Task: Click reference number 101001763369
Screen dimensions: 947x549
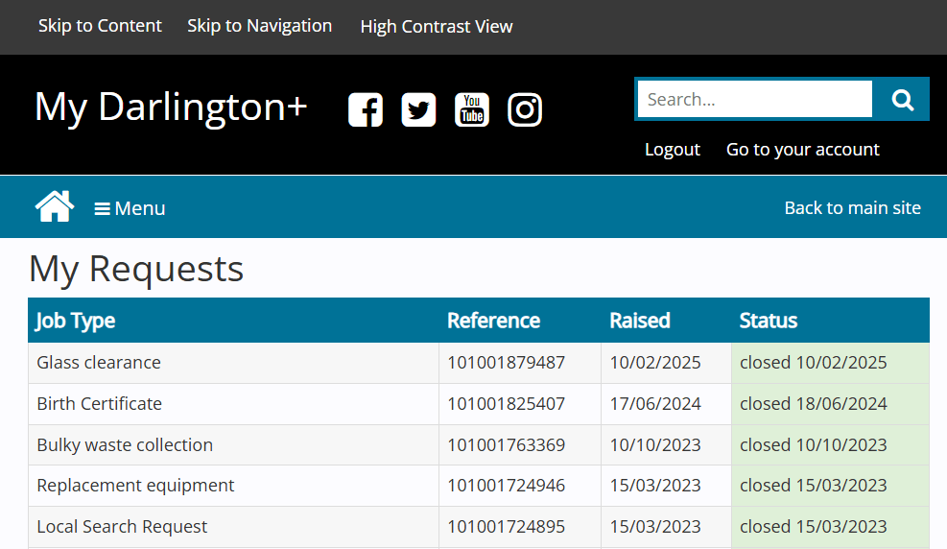Action: tap(506, 445)
